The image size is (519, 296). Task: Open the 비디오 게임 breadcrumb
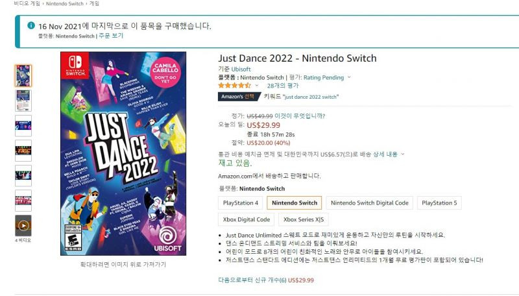[27, 4]
